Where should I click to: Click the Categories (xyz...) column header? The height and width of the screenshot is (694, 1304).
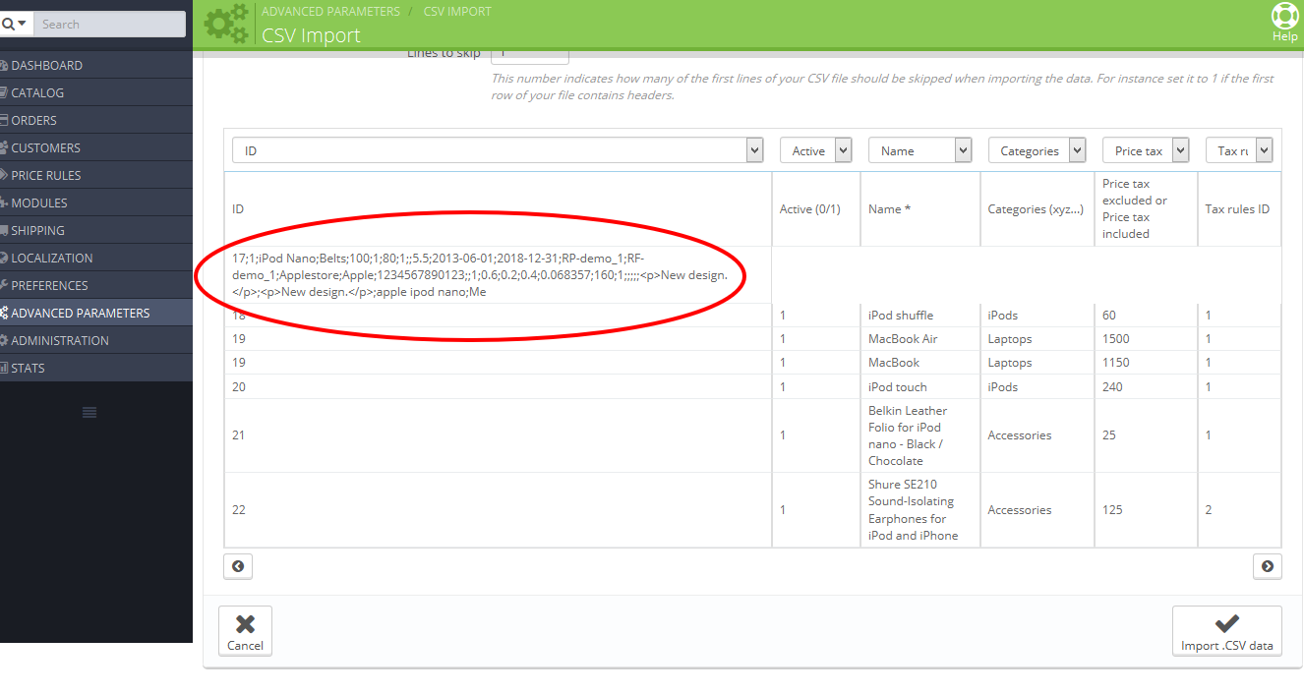(x=1037, y=209)
